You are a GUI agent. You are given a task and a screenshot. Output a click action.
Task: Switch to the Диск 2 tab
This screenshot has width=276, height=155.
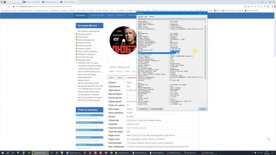coord(120,77)
